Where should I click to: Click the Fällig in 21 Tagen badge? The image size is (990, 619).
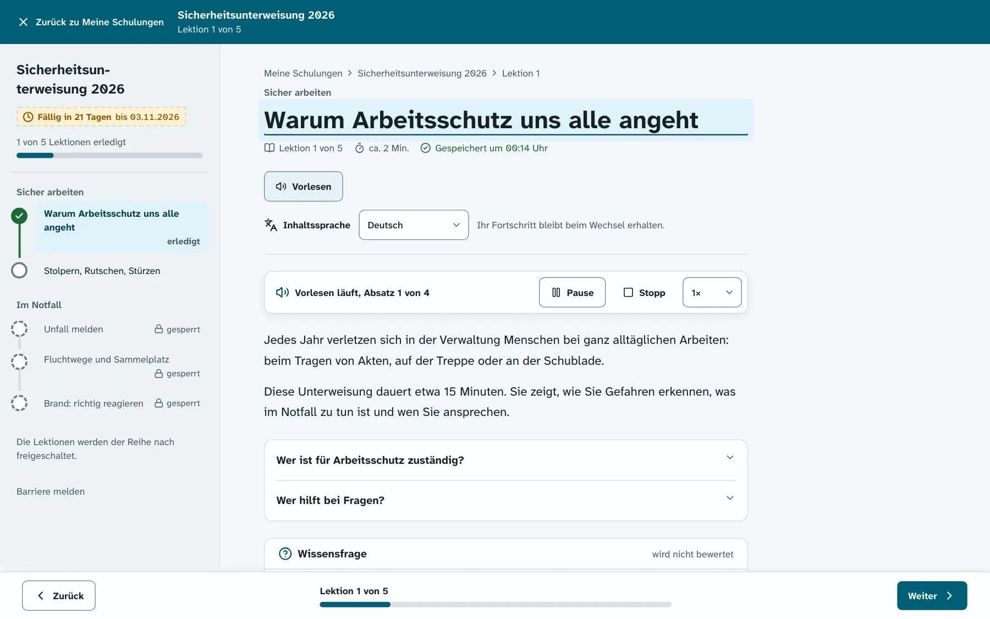101,117
